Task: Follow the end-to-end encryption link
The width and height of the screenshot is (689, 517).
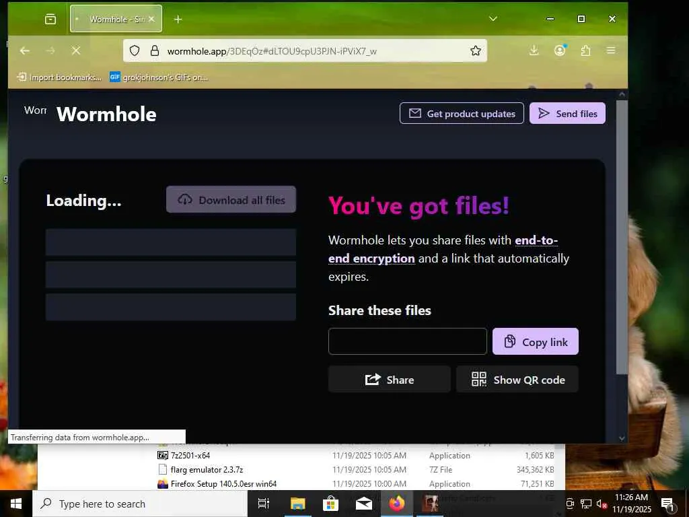Action: 443,249
